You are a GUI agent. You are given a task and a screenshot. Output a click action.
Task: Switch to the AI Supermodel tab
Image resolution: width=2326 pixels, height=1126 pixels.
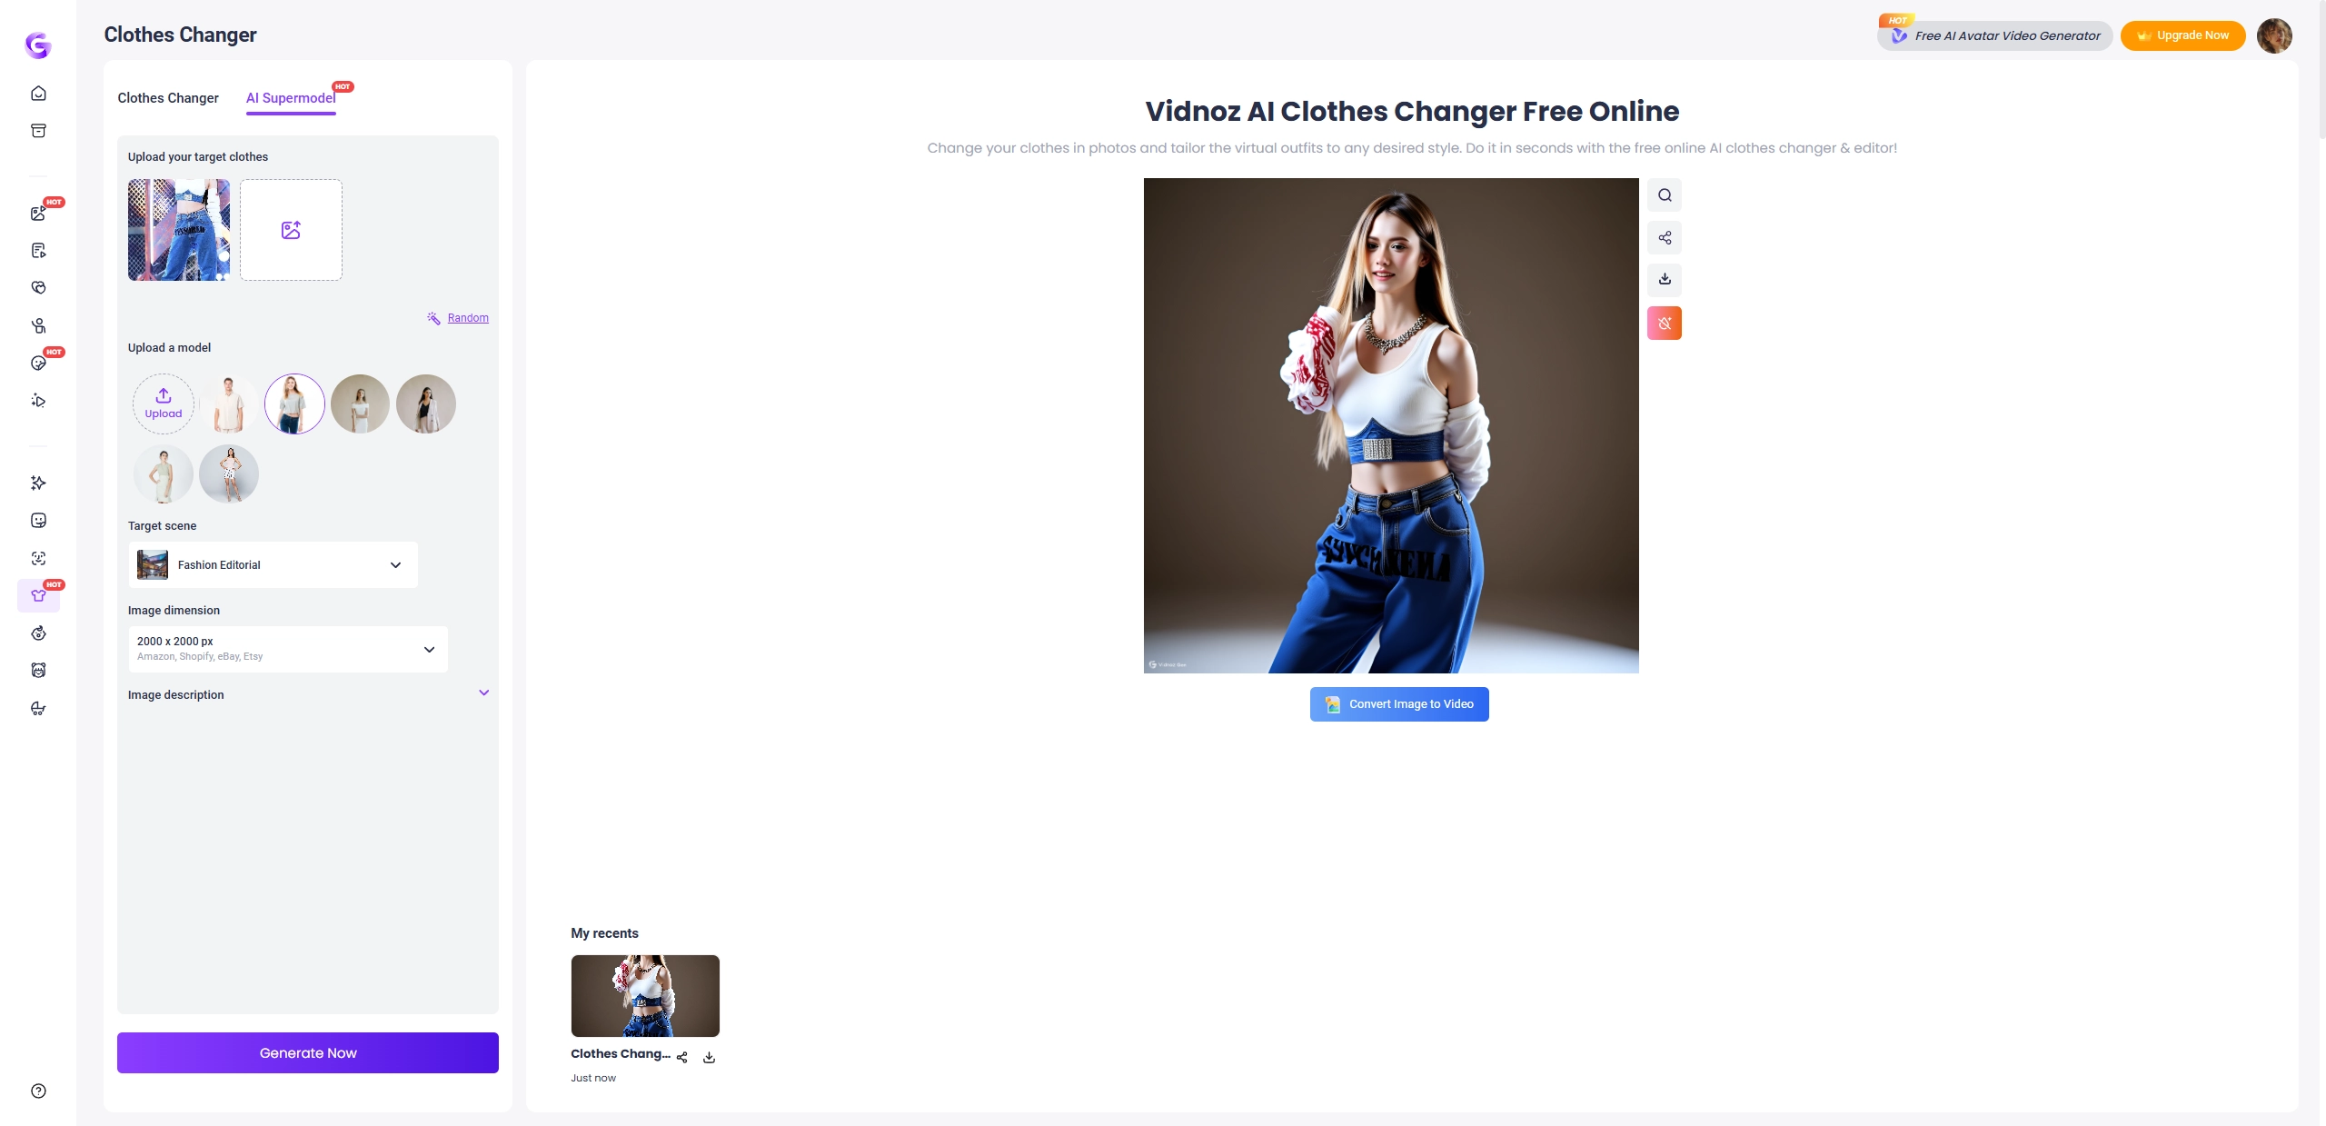(x=290, y=98)
